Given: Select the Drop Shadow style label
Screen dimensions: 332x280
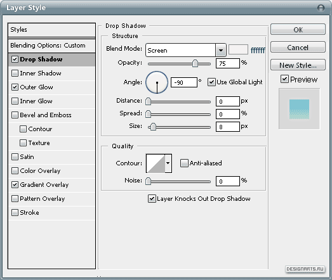Looking at the screenshot, I should point(41,59).
